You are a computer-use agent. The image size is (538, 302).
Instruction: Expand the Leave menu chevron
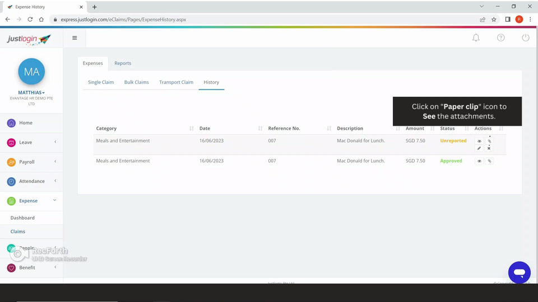(x=55, y=141)
